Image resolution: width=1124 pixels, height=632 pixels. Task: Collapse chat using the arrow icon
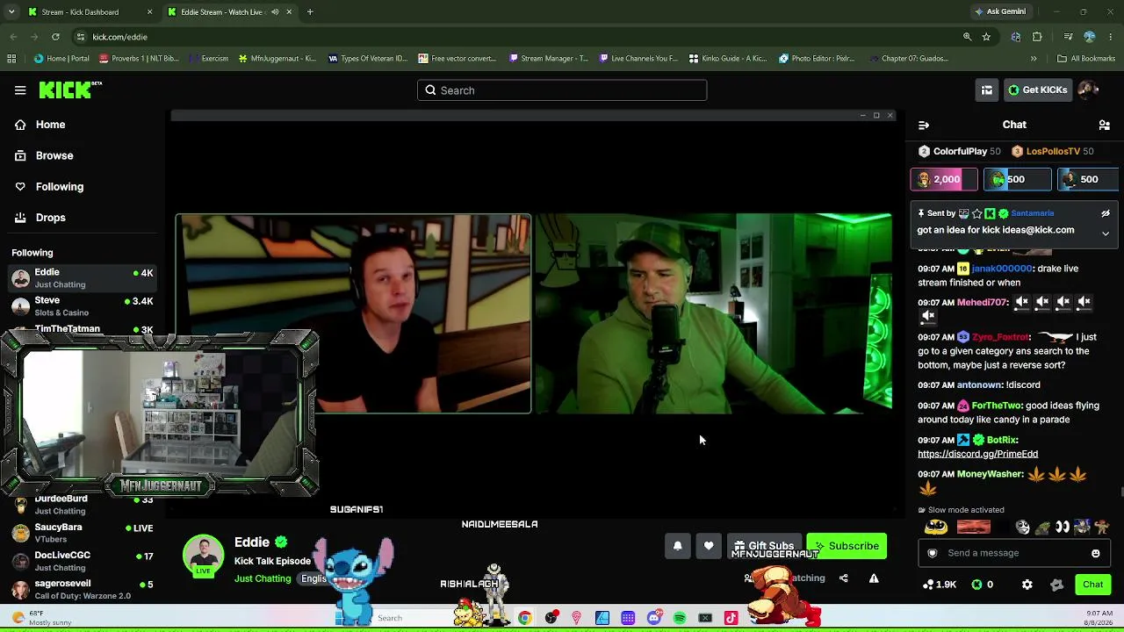pos(924,126)
